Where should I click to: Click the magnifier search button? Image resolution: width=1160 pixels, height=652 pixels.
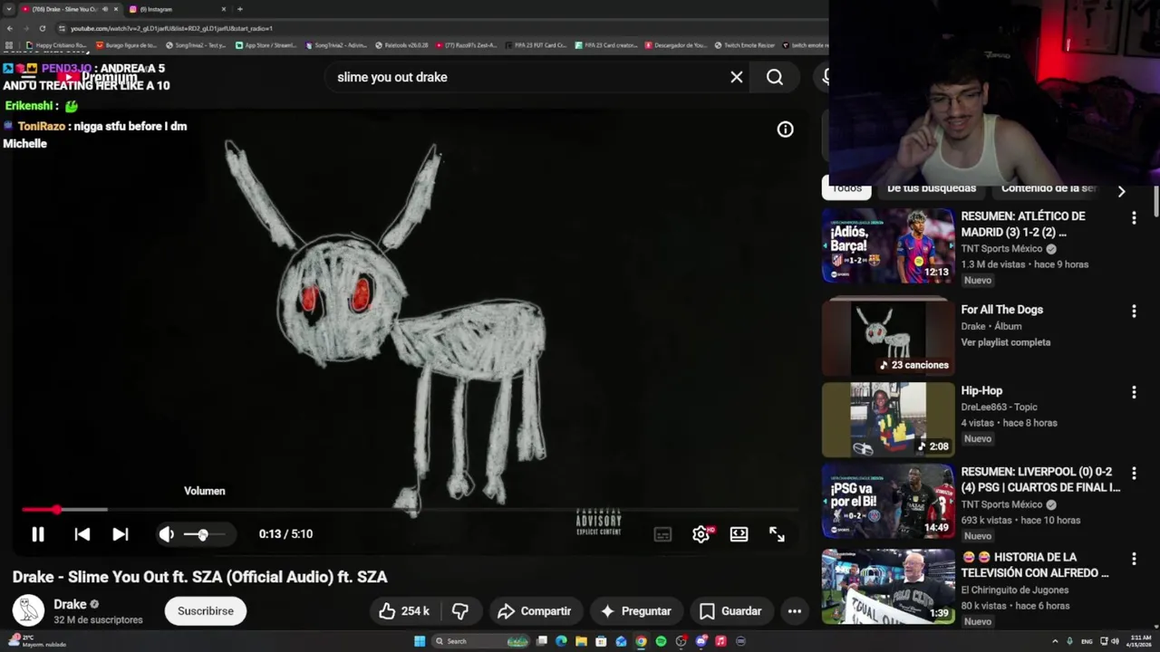coord(774,77)
